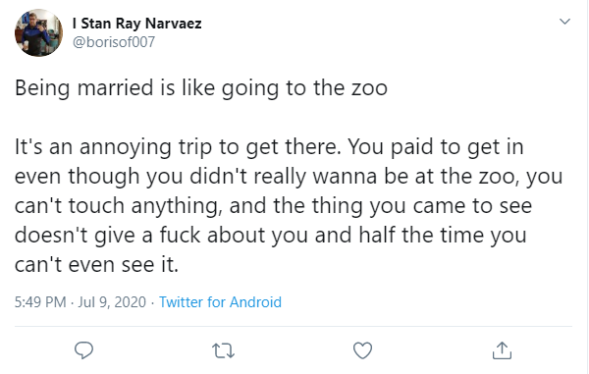Click the line starting 'even though you didn't'

289,177
